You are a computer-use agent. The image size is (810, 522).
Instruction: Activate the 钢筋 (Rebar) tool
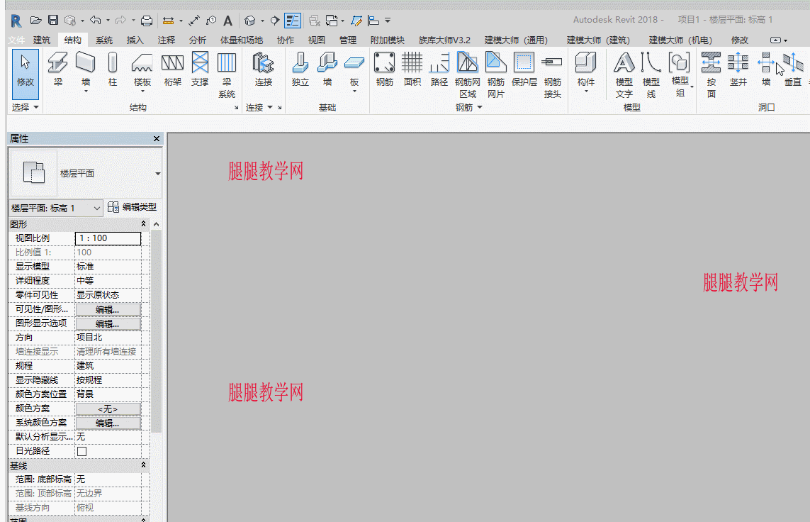tap(384, 69)
